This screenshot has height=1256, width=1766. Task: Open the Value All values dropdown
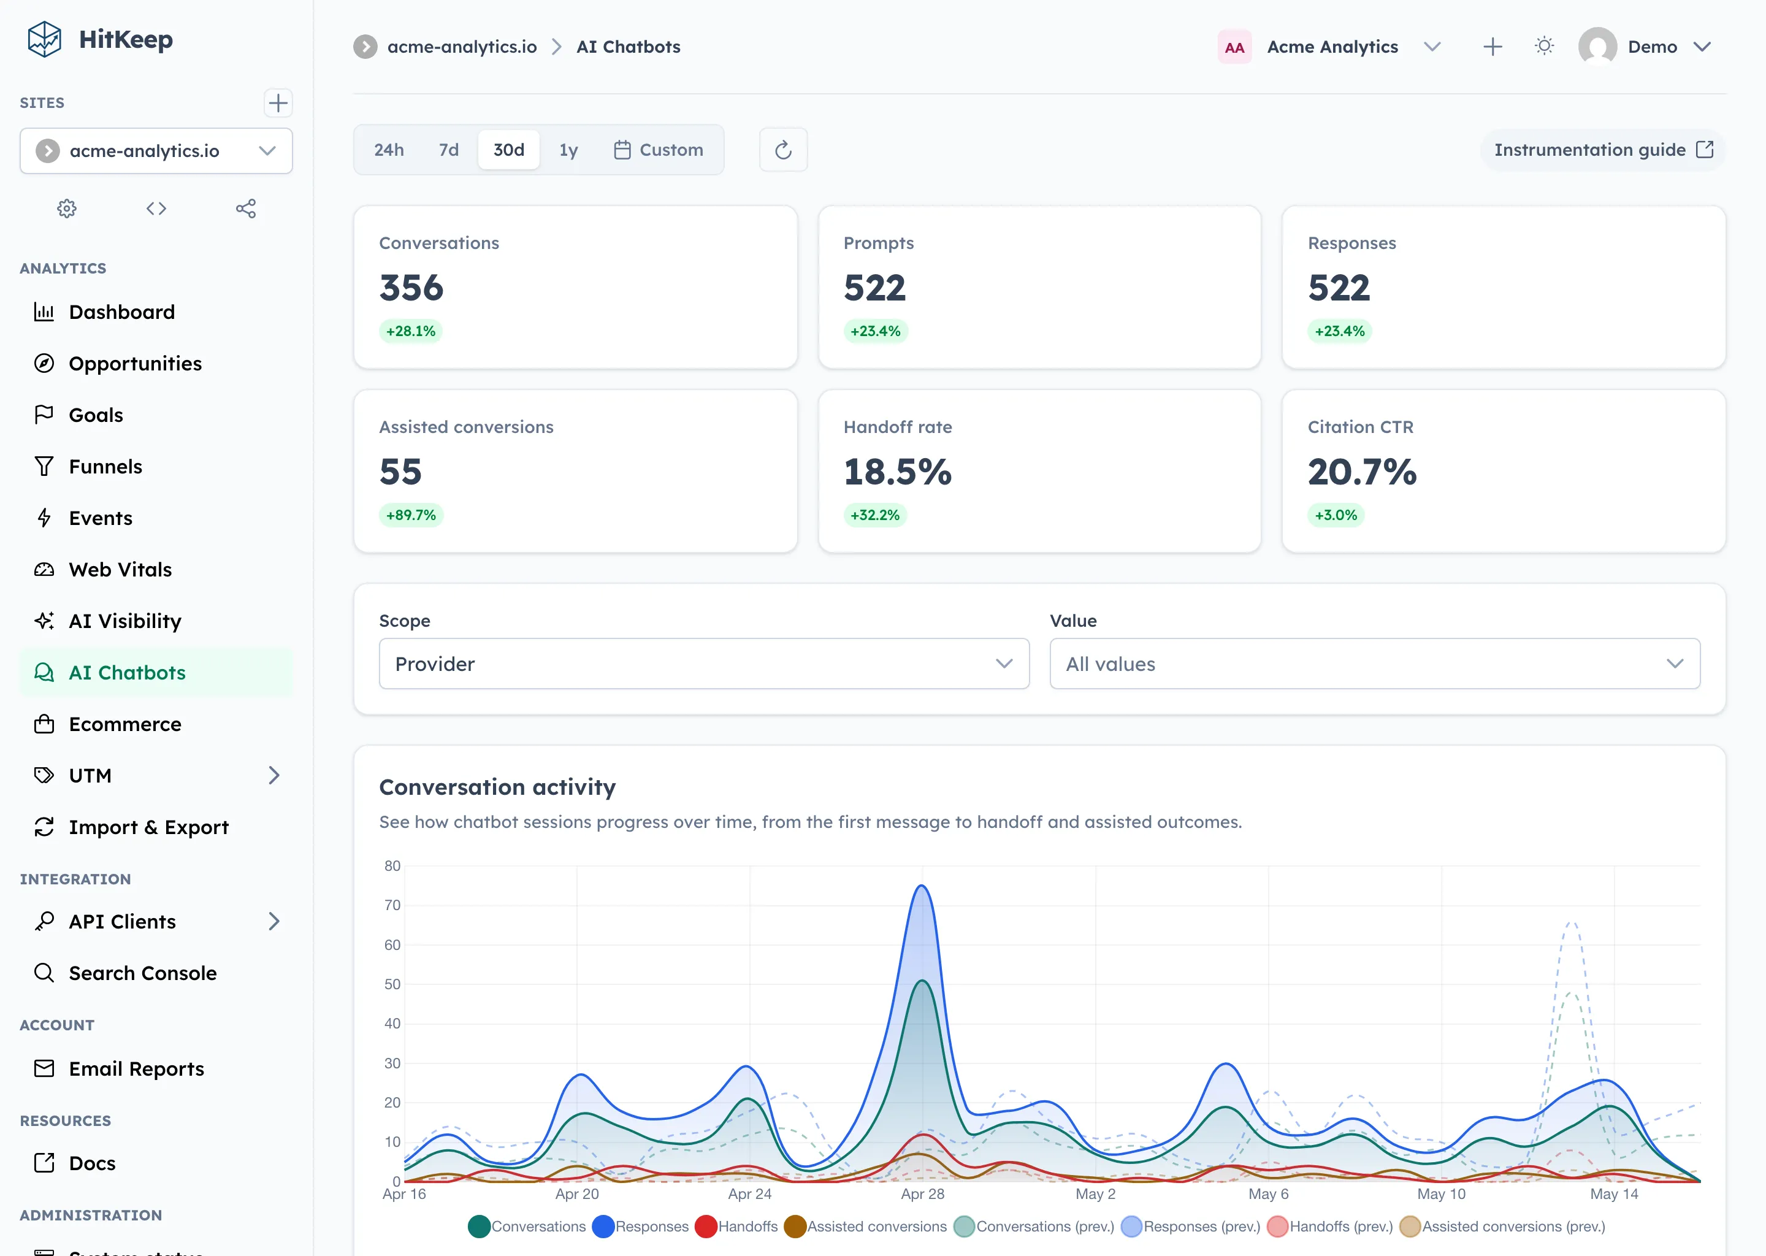pyautogui.click(x=1375, y=664)
